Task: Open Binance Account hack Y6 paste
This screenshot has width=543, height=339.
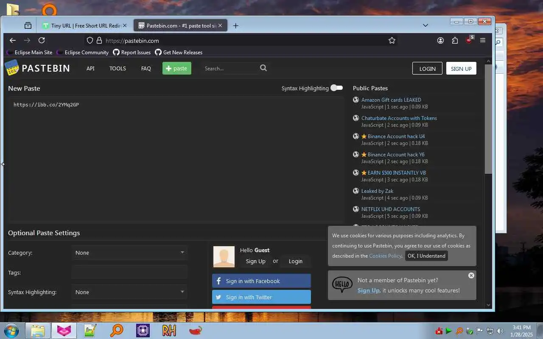Action: pyautogui.click(x=396, y=155)
